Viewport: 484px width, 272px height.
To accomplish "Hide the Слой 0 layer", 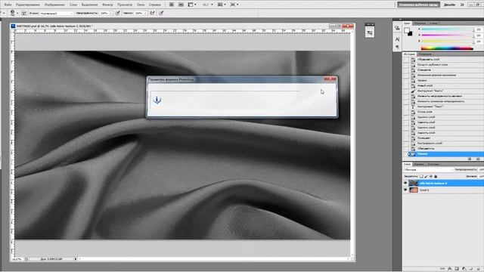I will pos(405,190).
